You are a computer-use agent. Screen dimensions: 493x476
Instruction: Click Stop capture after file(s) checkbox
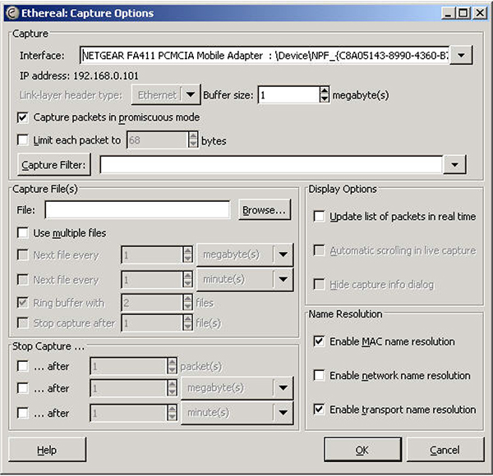23,323
